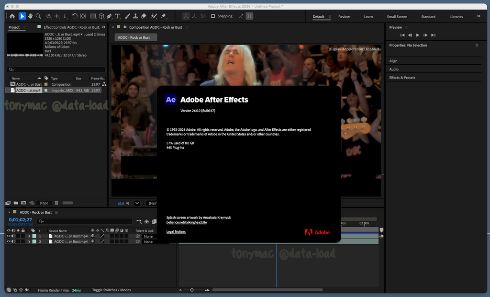
Task: Select the Clone Stamp tool
Action: [x=135, y=16]
